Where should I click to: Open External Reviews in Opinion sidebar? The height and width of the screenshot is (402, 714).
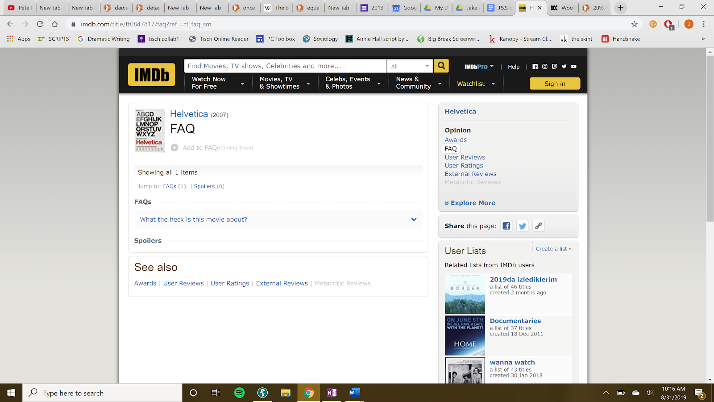[470, 174]
